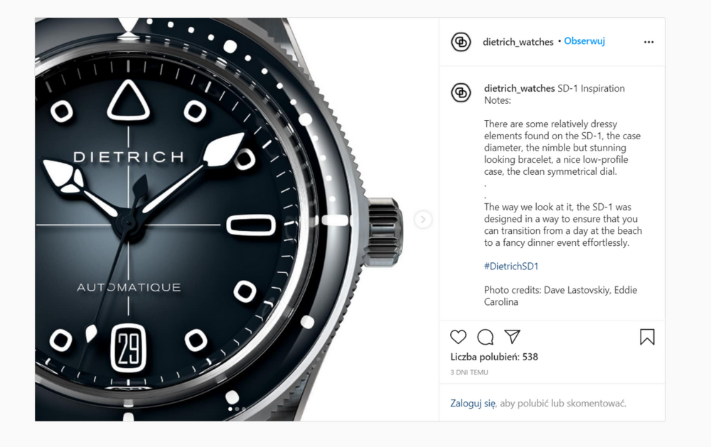711x447 pixels.
Task: Share post via paper plane icon
Action: pyautogui.click(x=513, y=336)
